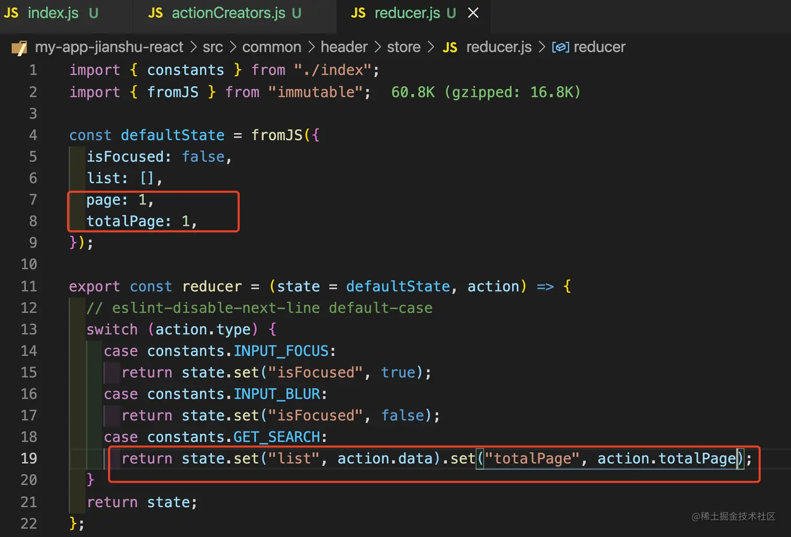Image resolution: width=791 pixels, height=537 pixels.
Task: Open the header breadcrumb segment
Action: pos(344,47)
